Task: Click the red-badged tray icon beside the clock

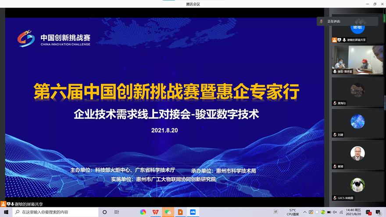Action: 368,212
